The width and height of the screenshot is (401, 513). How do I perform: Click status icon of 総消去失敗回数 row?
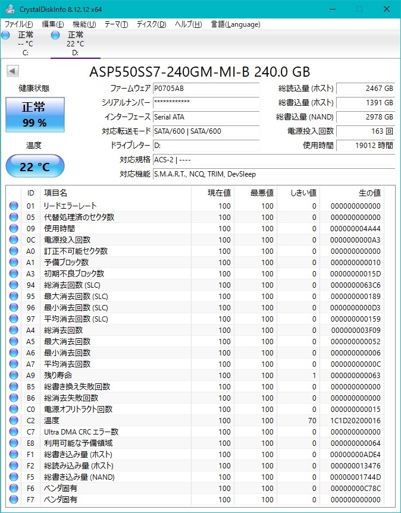tap(14, 398)
